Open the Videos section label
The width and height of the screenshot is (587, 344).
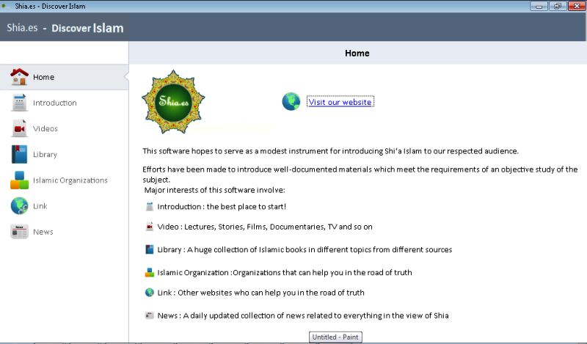point(45,128)
